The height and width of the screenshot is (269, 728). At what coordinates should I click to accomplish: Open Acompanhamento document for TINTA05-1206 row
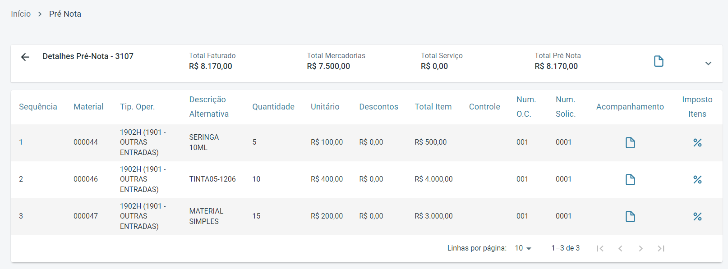[x=630, y=180]
